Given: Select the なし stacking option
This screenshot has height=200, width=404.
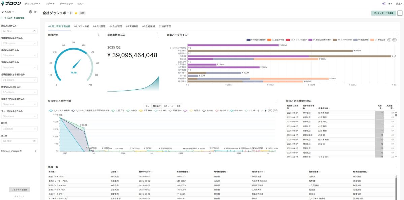Looking at the screenshot, I should tap(147, 106).
